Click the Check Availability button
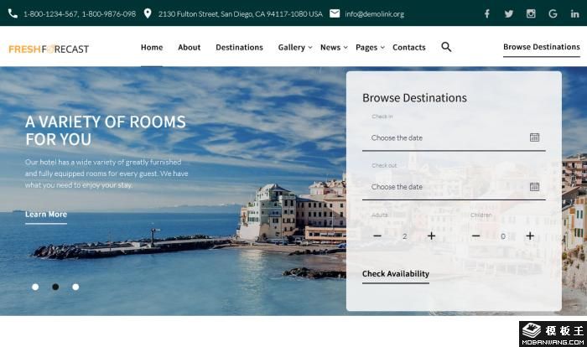Screen dimensions: 587x347 tap(395, 274)
